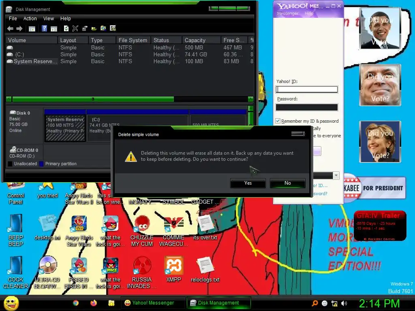415x311 pixels.
Task: Toggle Remember my ID & password checkbox
Action: 278,121
